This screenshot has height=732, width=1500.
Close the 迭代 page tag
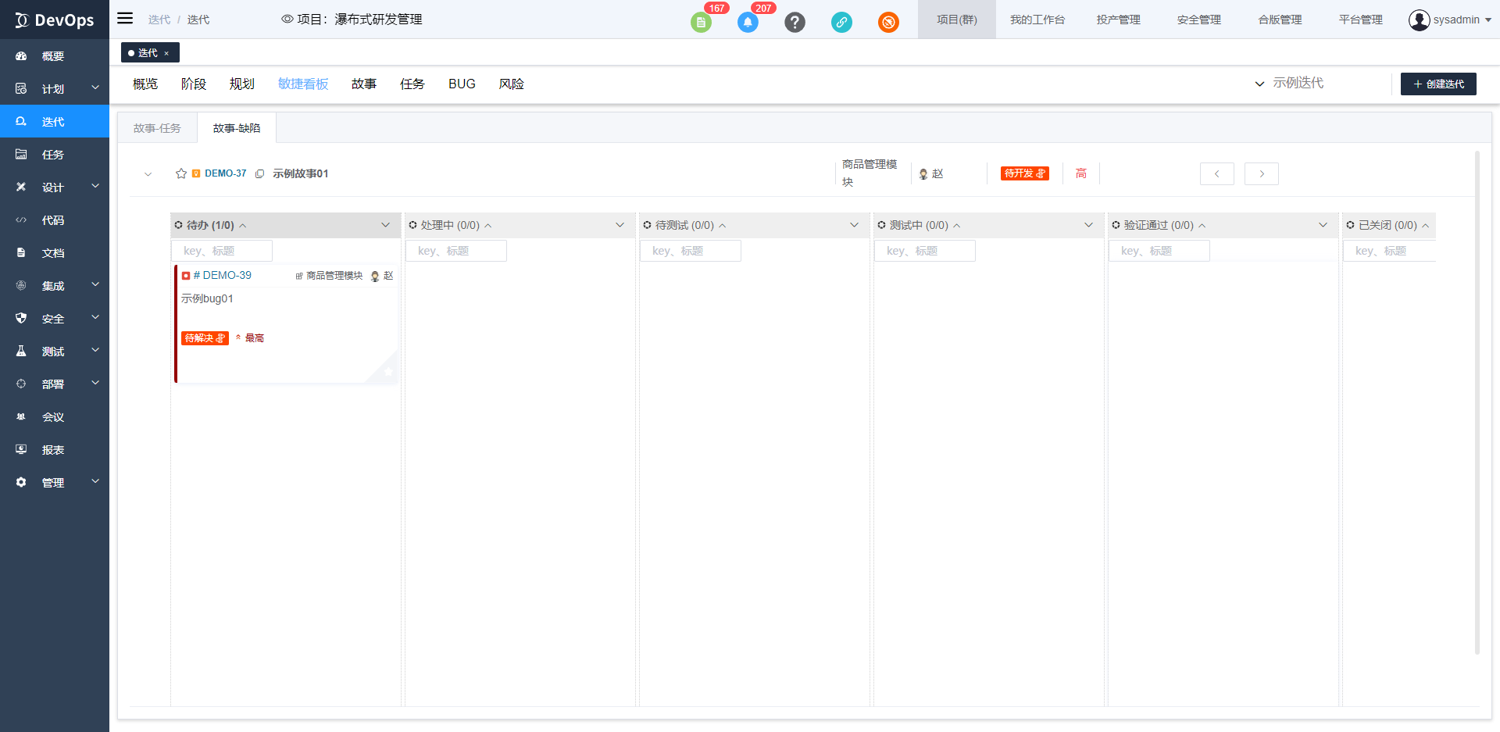click(x=166, y=53)
